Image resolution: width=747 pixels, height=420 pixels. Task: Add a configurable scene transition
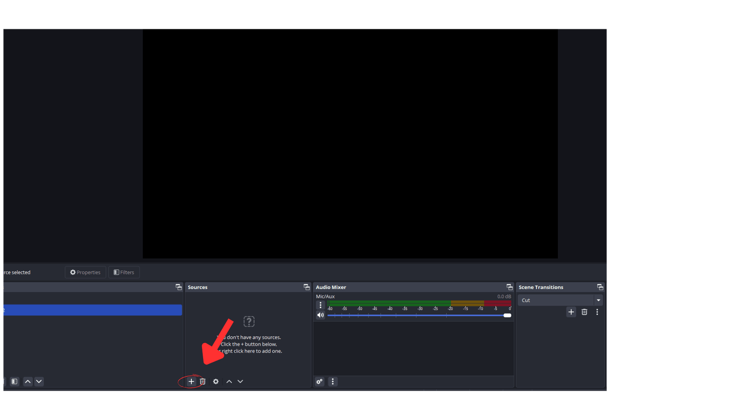(x=571, y=312)
